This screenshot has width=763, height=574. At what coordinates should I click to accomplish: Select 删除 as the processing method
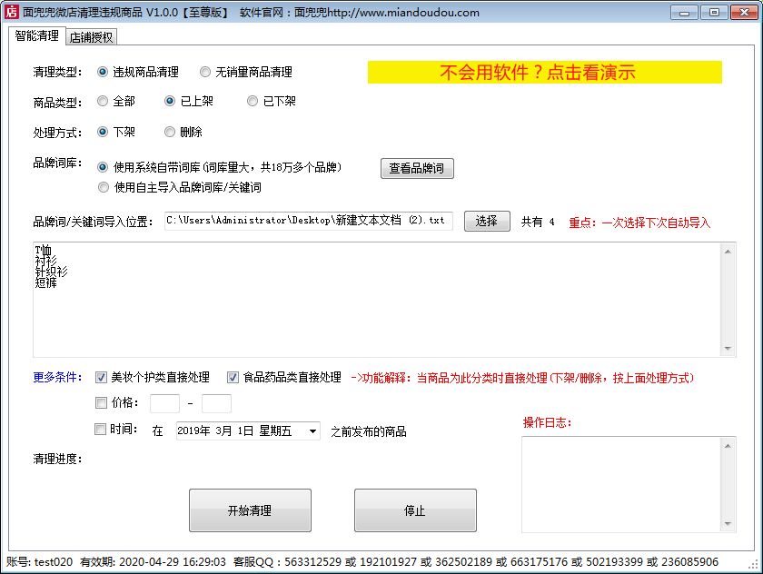(170, 131)
